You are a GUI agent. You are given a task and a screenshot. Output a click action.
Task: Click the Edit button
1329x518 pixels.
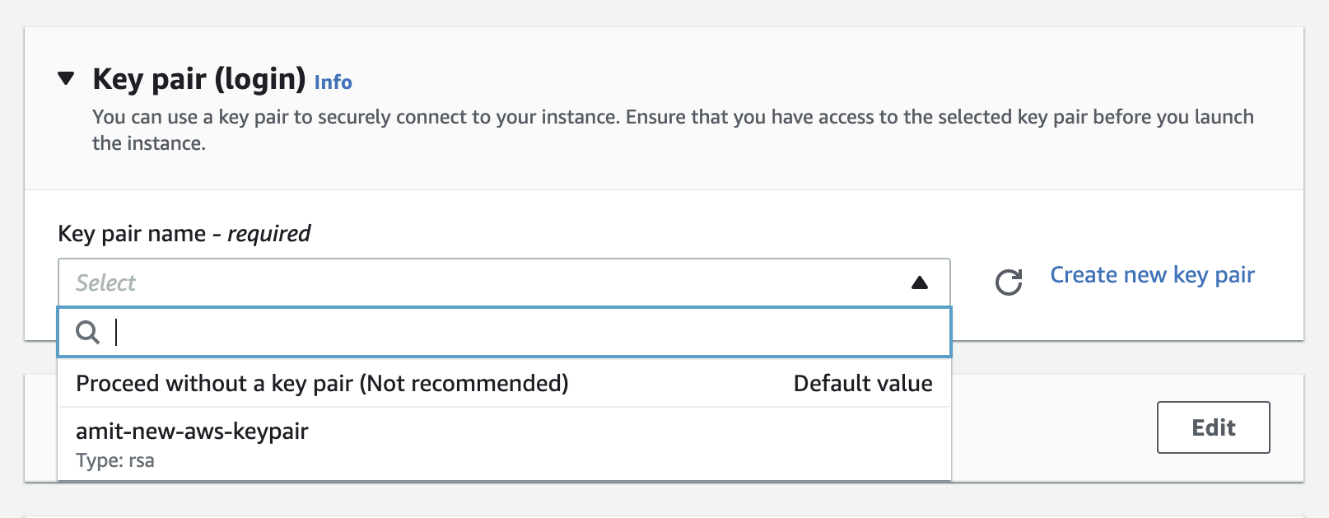coord(1212,427)
